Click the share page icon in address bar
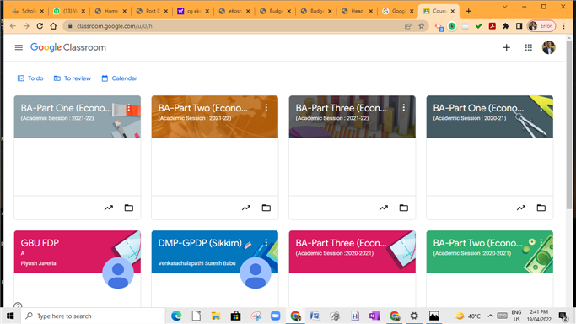Screen dimensions: 576x324 [x=408, y=26]
